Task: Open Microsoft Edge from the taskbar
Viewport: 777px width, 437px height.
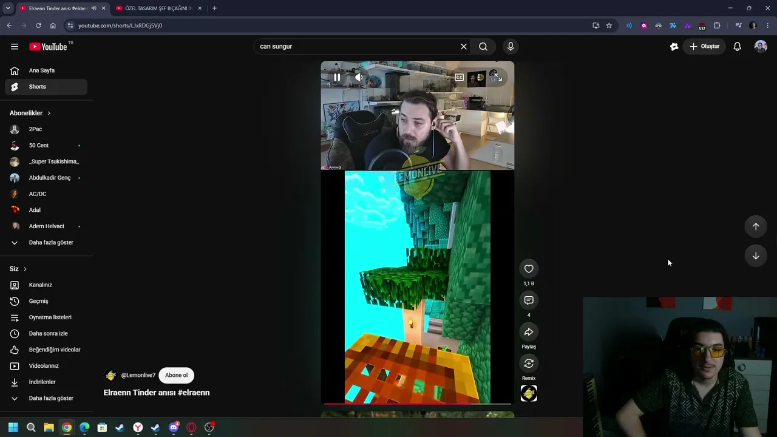Action: point(84,427)
